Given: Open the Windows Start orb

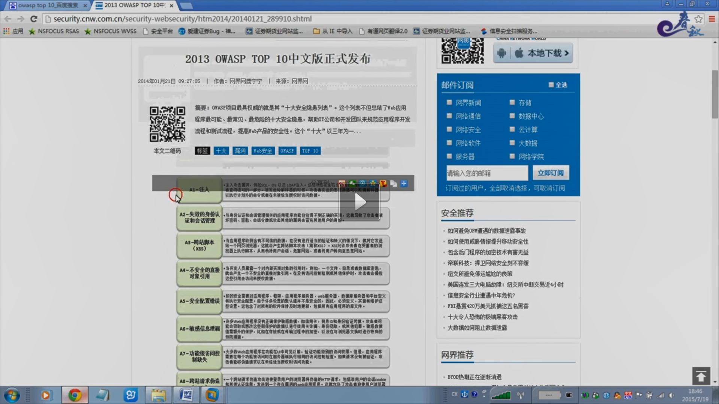Looking at the screenshot, I should [x=12, y=395].
